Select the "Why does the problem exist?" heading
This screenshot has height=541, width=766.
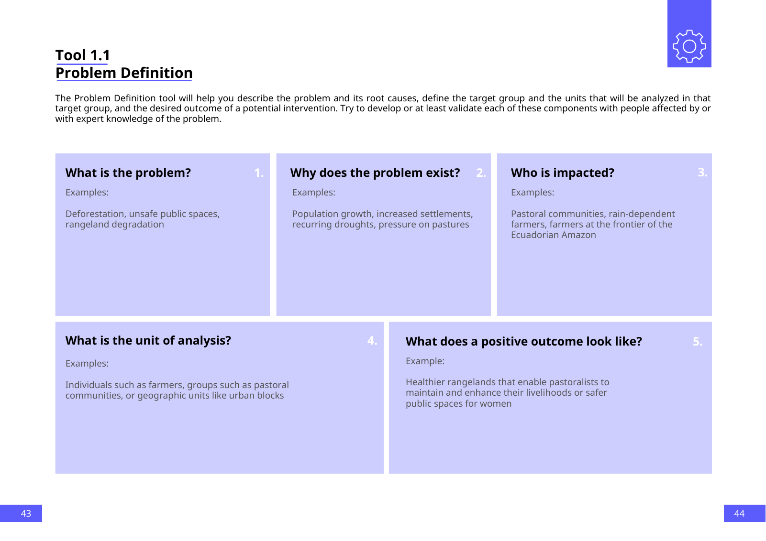coord(375,173)
